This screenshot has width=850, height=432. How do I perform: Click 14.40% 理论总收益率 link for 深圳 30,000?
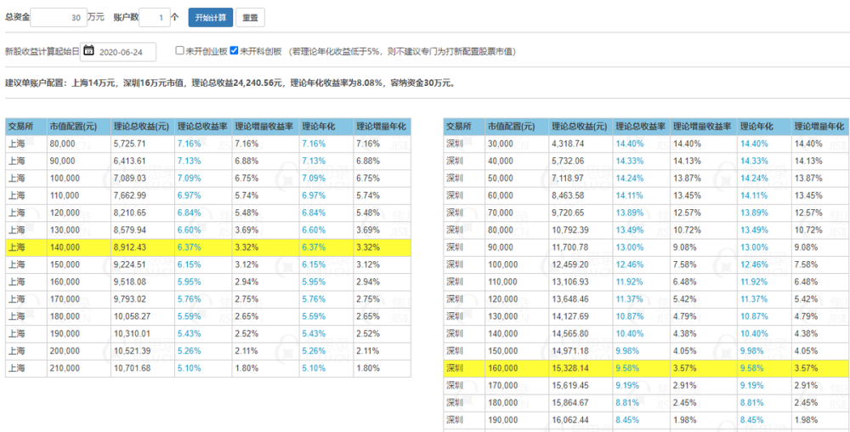(629, 144)
